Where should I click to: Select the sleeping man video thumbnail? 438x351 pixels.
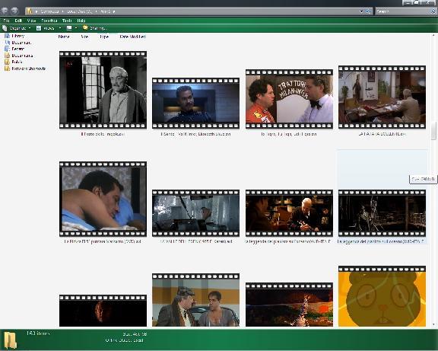pos(103,199)
